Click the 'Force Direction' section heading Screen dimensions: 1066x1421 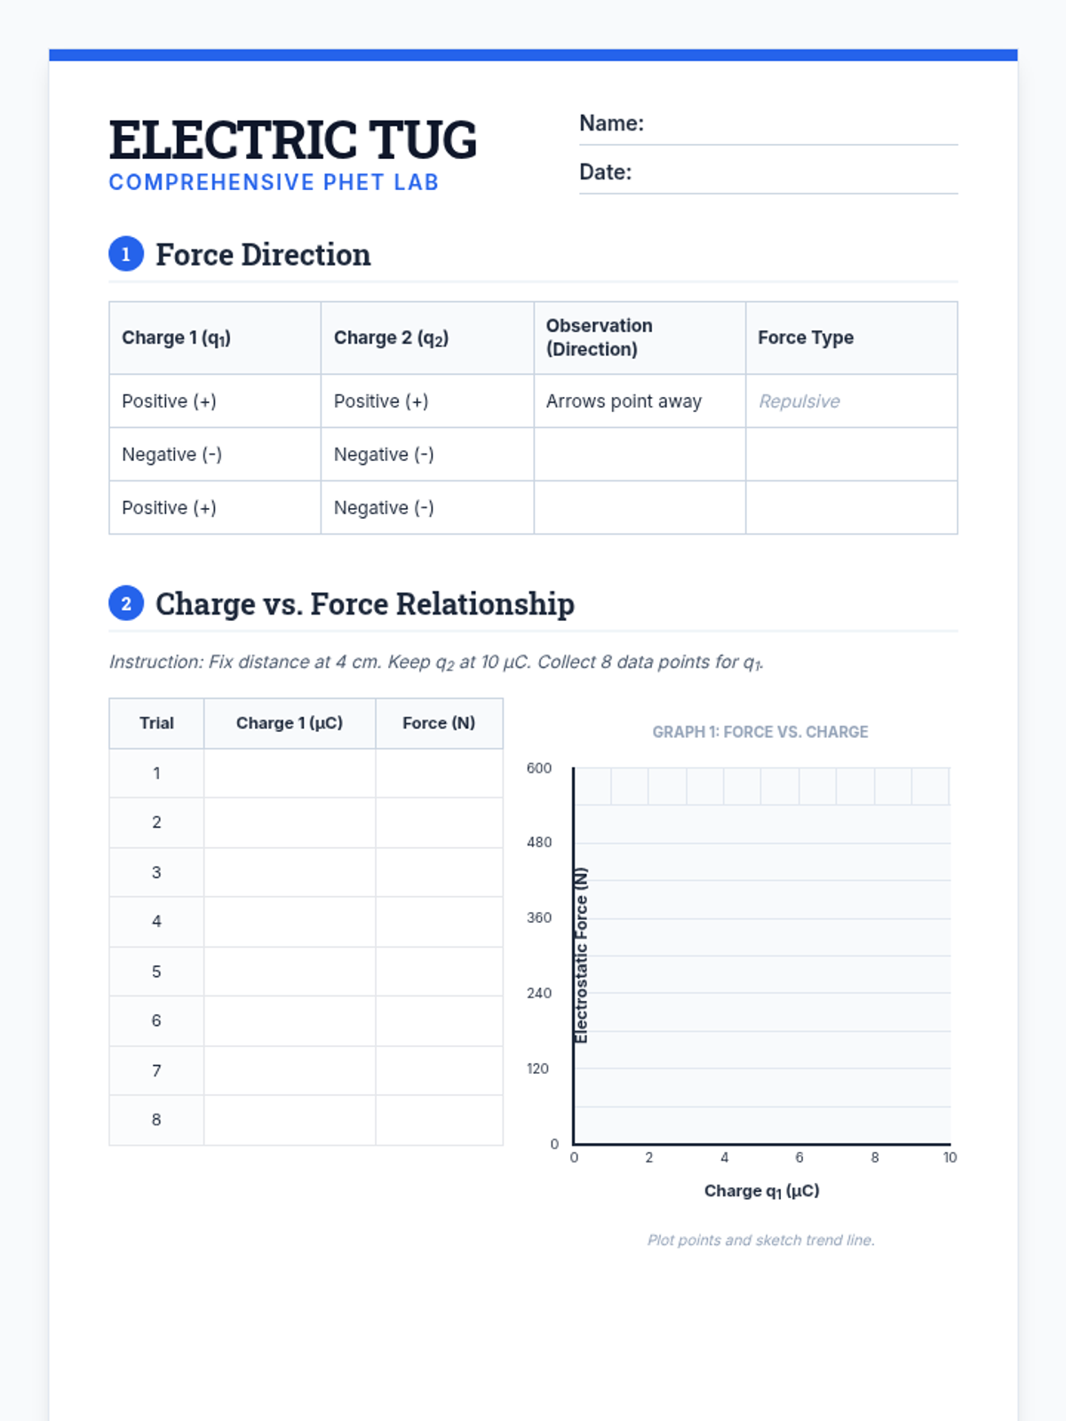coord(263,255)
